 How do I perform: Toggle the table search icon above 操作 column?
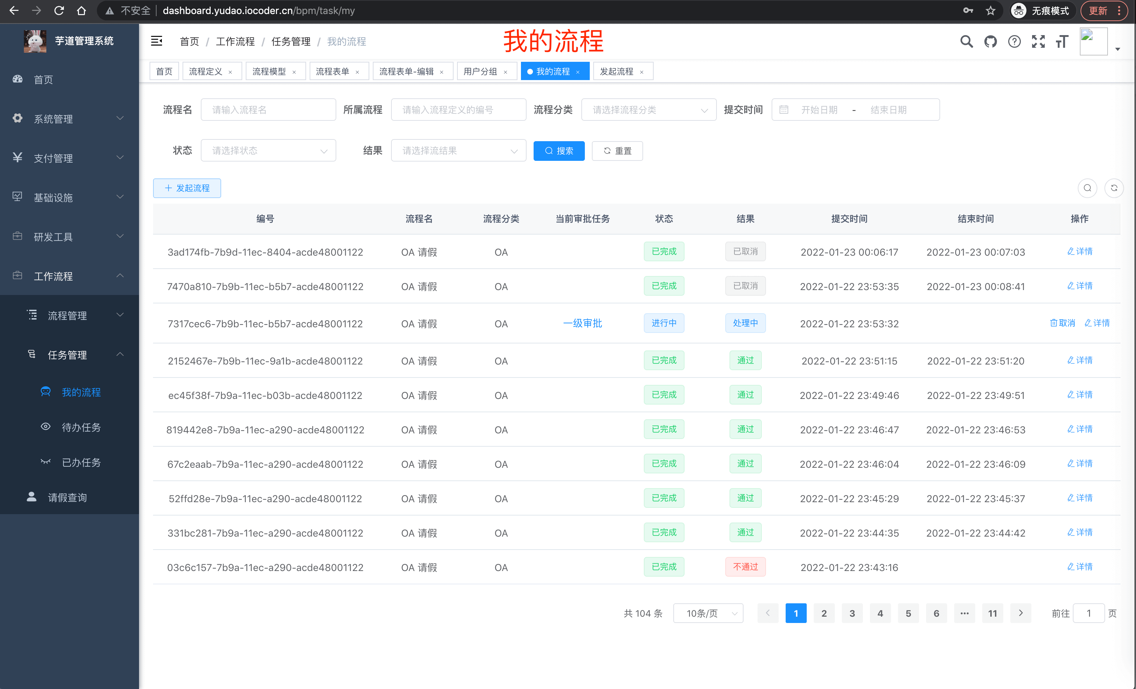(x=1088, y=188)
